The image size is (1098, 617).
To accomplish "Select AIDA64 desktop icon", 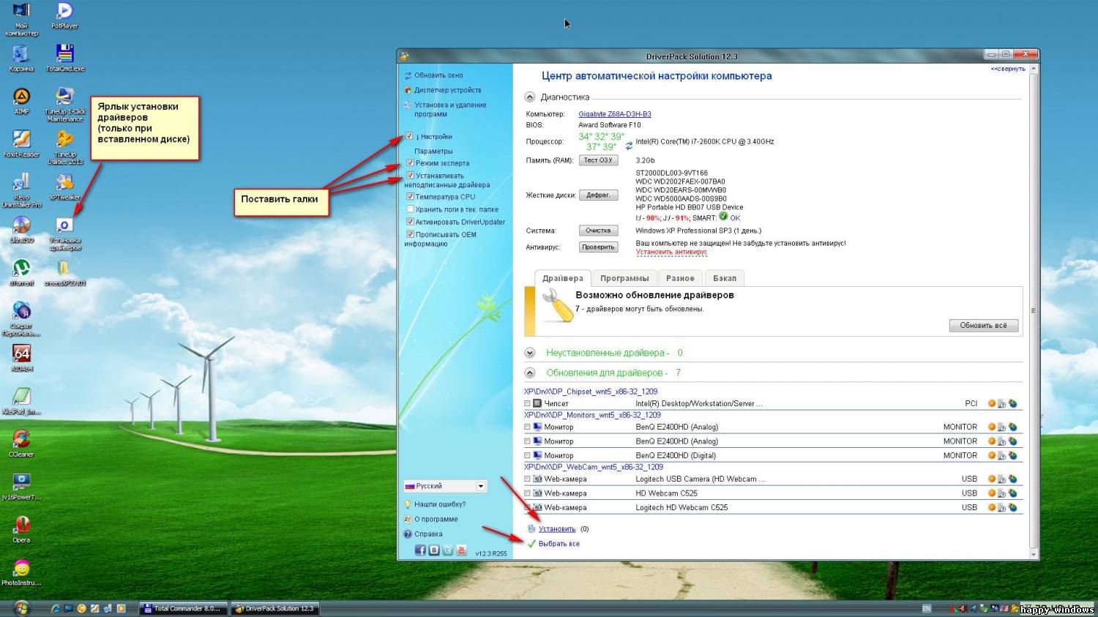I will click(21, 359).
